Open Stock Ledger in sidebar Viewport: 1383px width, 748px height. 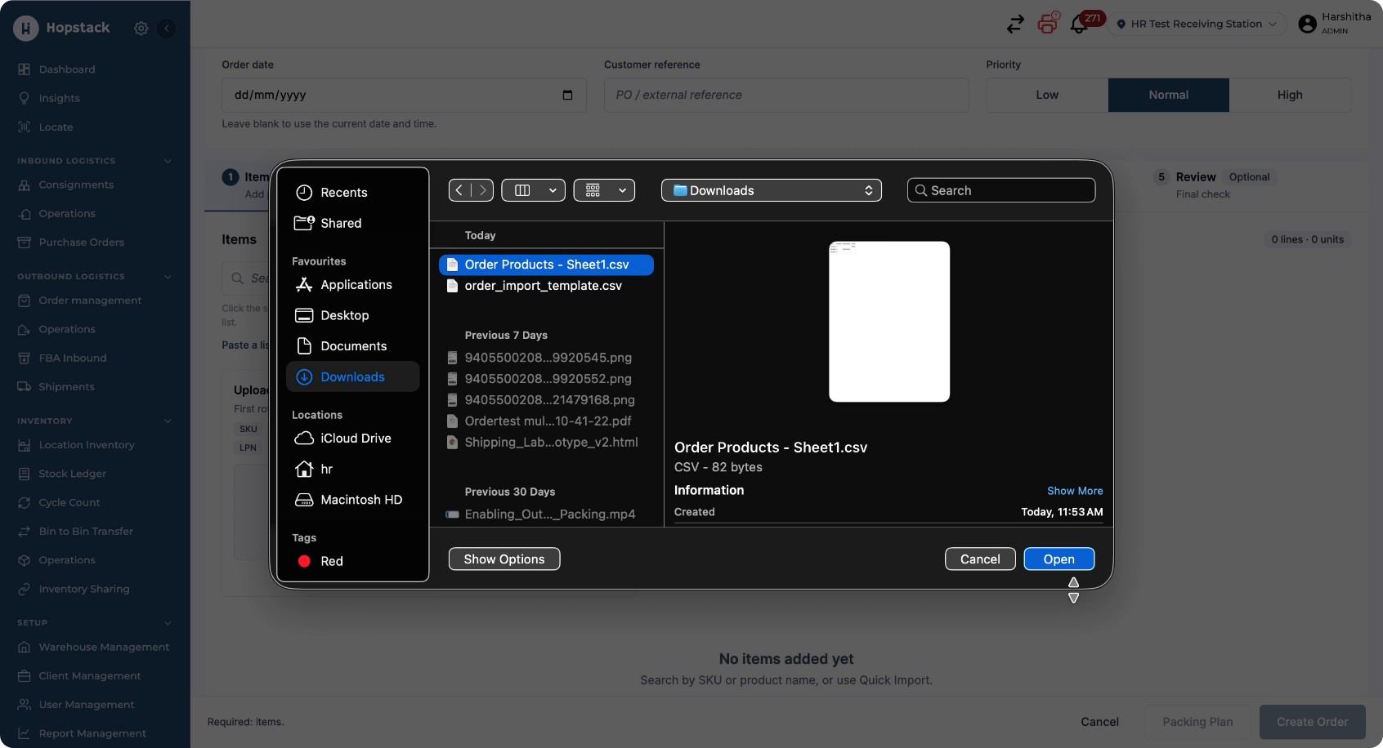72,474
